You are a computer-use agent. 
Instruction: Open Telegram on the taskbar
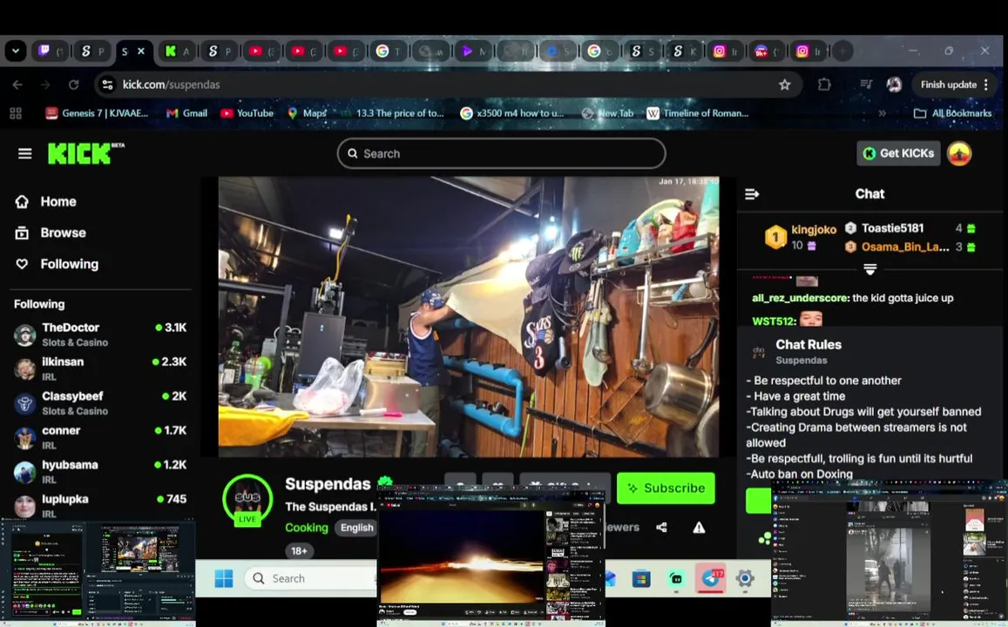710,578
